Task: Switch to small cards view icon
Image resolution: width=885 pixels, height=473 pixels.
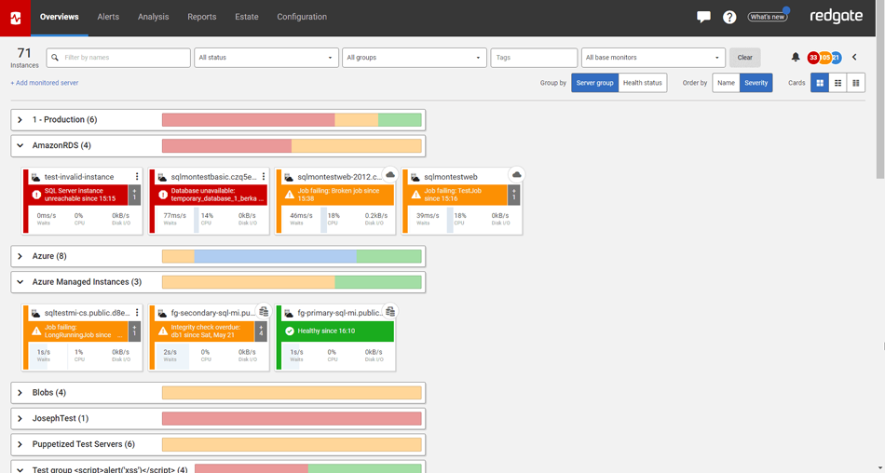Action: tap(855, 83)
